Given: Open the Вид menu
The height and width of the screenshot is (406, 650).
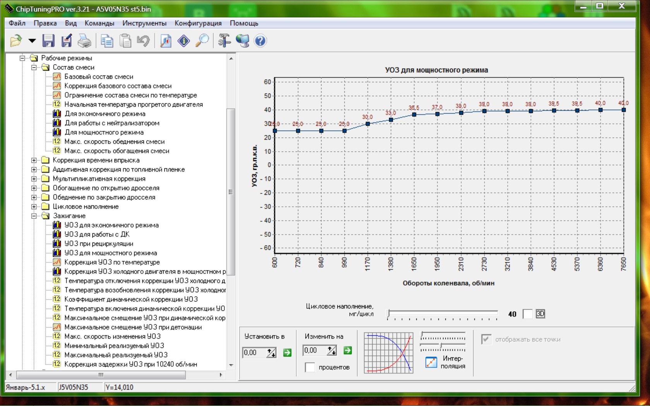Looking at the screenshot, I should [71, 23].
